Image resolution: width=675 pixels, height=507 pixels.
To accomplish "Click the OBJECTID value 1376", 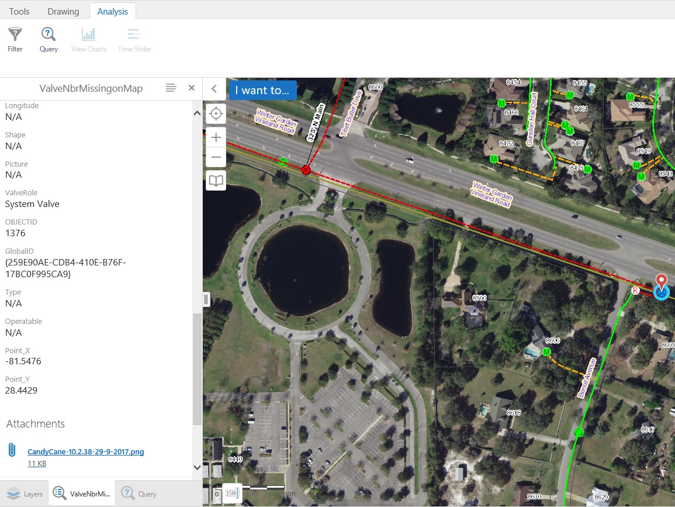I will pyautogui.click(x=16, y=233).
